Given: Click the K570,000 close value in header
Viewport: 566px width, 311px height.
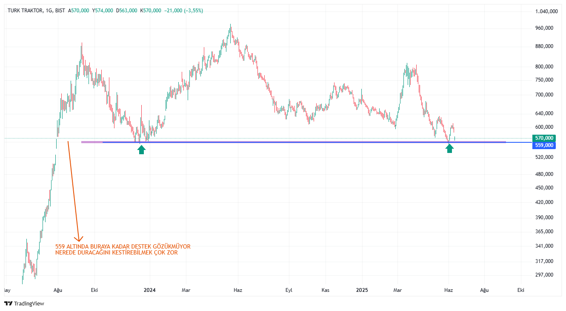Looking at the screenshot, I should (150, 11).
